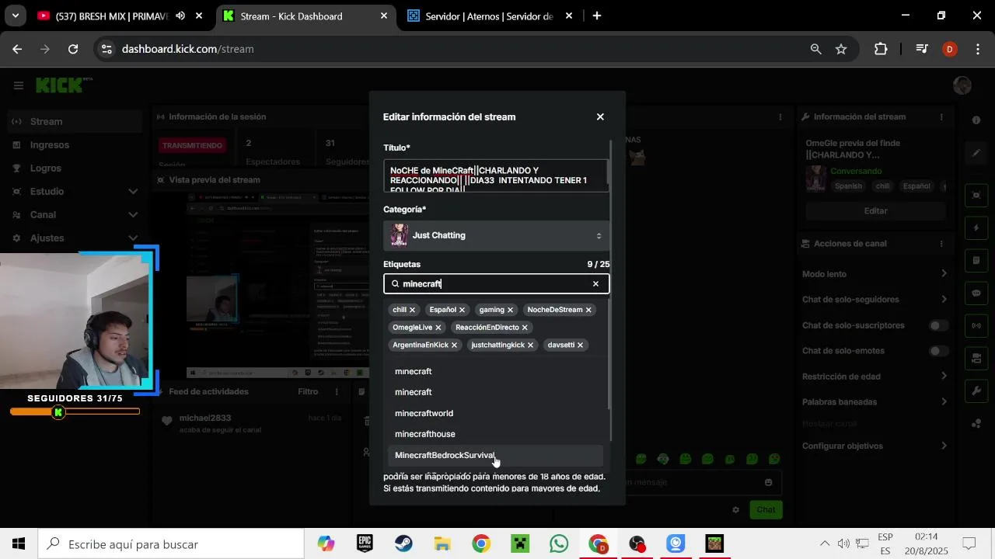The height and width of the screenshot is (559, 995).
Task: Open Chrome extensions puzzle icon
Action: (x=881, y=49)
